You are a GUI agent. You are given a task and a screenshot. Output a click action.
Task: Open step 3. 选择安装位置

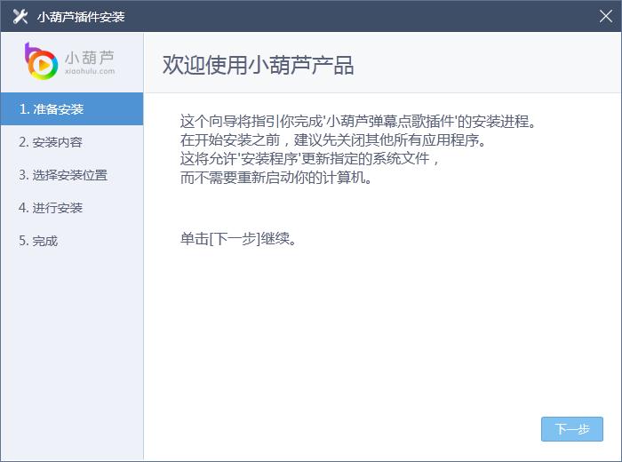coord(72,175)
